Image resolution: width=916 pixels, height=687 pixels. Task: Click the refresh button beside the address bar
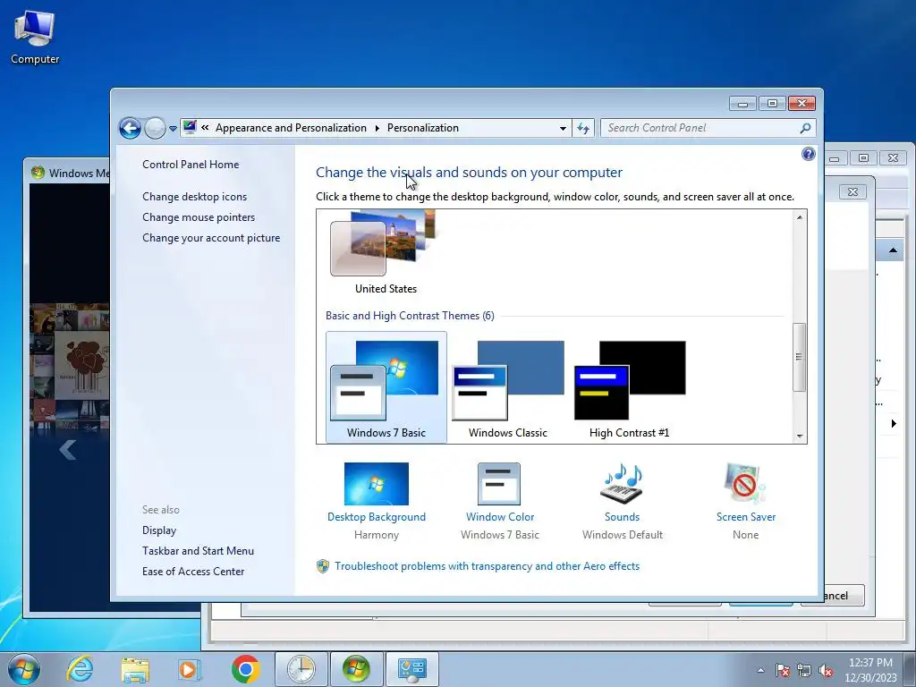(x=583, y=128)
